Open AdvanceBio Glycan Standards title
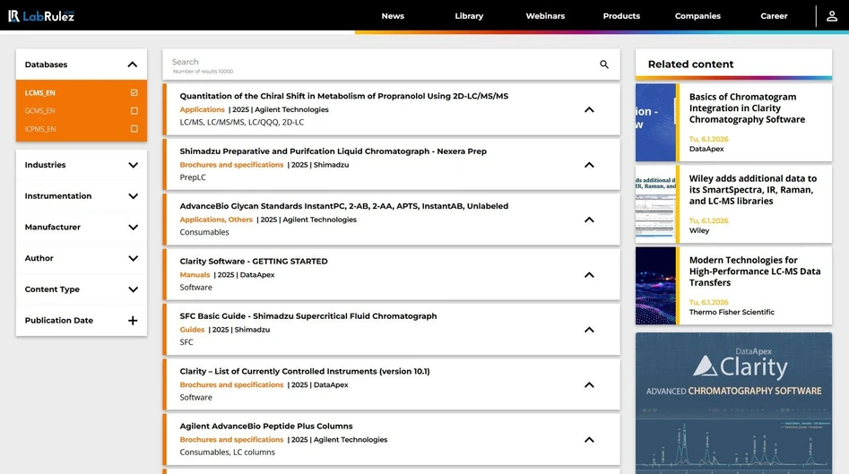The height and width of the screenshot is (474, 849). coord(344,206)
